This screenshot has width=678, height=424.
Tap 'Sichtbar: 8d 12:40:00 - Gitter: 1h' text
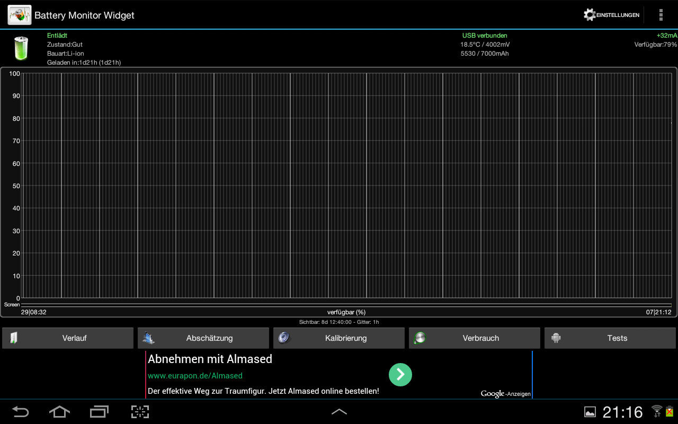coord(339,322)
